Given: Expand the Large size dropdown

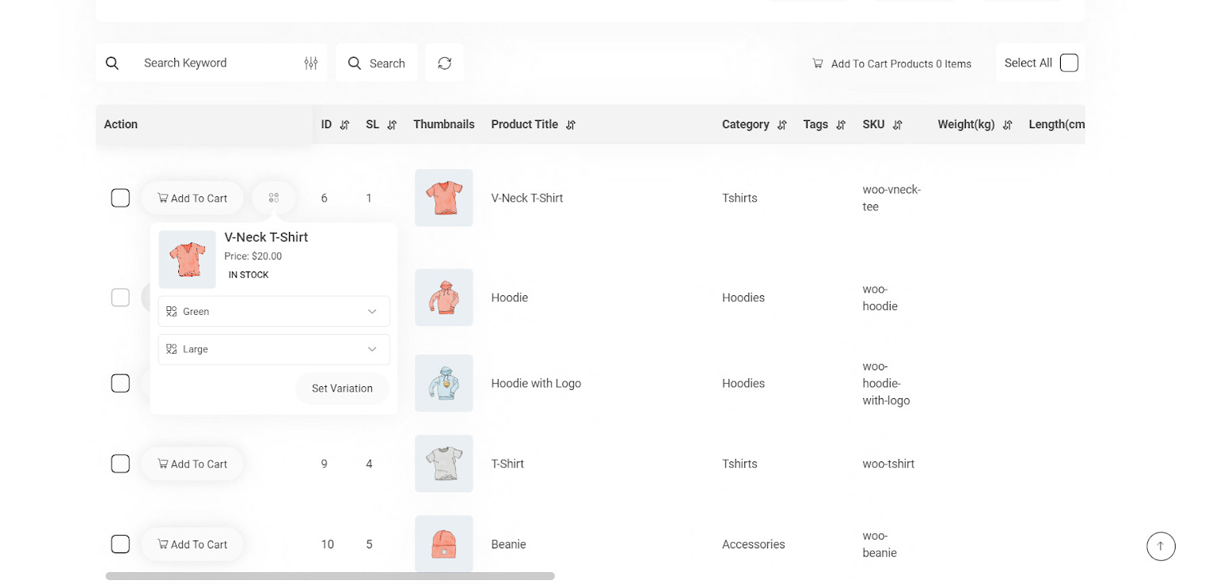Looking at the screenshot, I should (x=274, y=350).
